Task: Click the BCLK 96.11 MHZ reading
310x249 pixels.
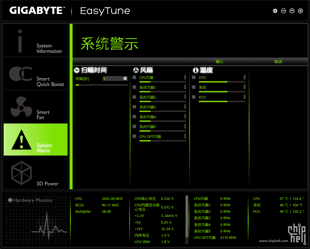Action: (x=110, y=205)
